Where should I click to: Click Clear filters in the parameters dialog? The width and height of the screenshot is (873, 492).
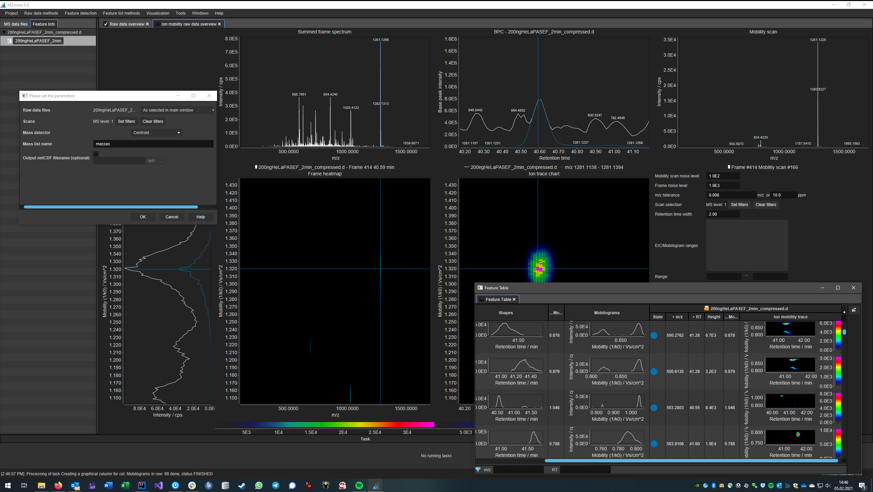[x=153, y=121]
